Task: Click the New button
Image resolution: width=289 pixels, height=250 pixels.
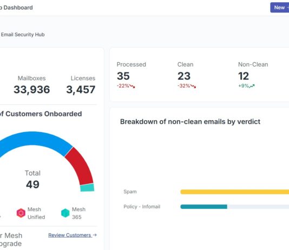Action: tap(280, 8)
